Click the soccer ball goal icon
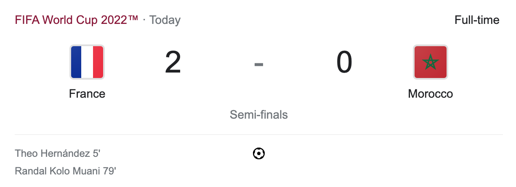The height and width of the screenshot is (187, 516). click(259, 154)
